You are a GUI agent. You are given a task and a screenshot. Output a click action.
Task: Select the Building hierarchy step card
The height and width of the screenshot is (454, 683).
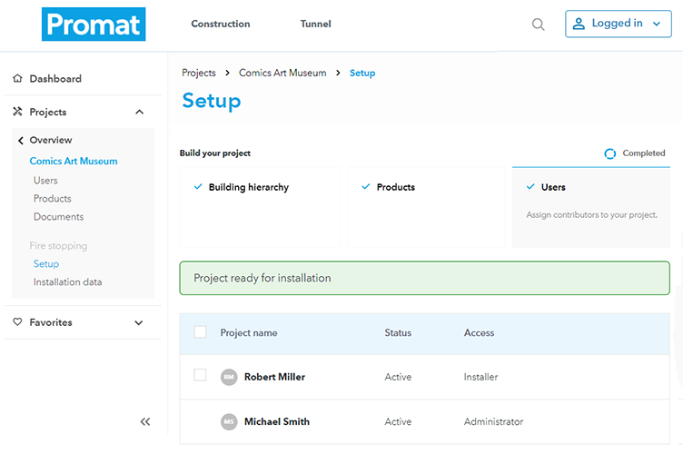point(260,207)
